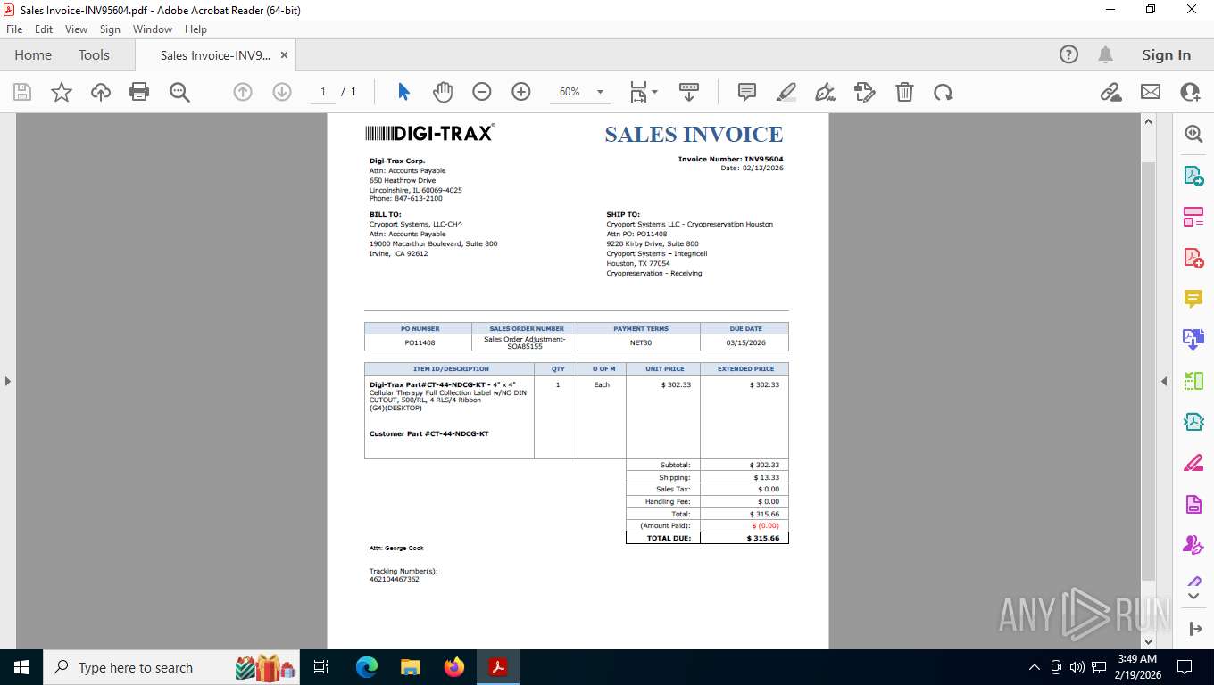
Task: Open the Windows Start menu
Action: 21,667
